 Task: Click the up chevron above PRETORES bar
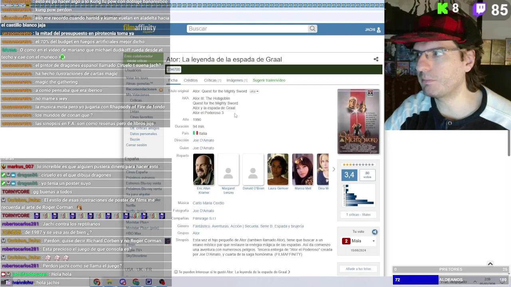click(490, 264)
